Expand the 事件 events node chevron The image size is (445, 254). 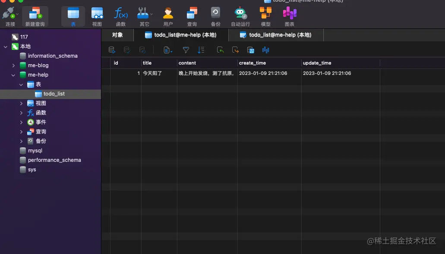pyautogui.click(x=21, y=122)
